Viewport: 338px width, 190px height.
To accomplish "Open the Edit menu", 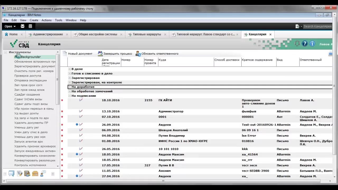I will [x=14, y=20].
